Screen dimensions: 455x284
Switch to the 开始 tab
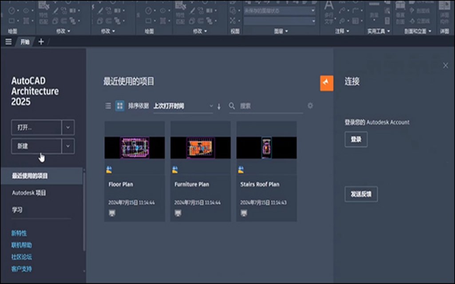pos(25,42)
